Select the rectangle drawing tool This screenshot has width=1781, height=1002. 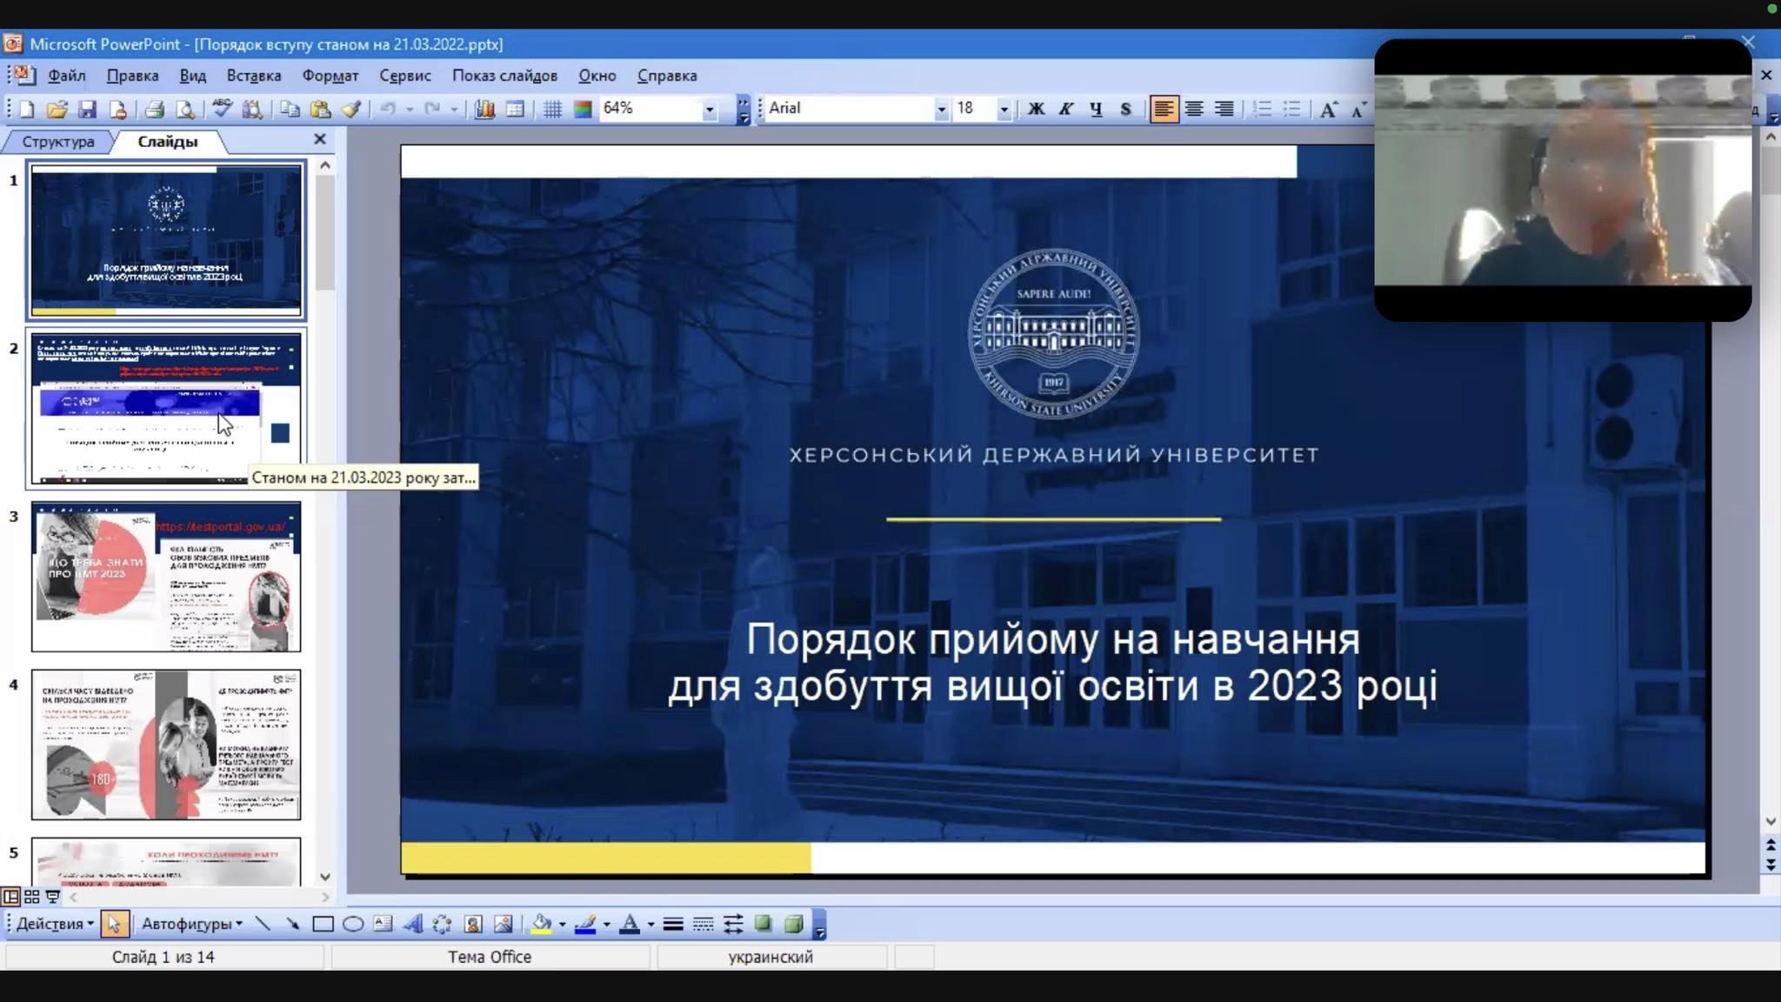(x=323, y=924)
